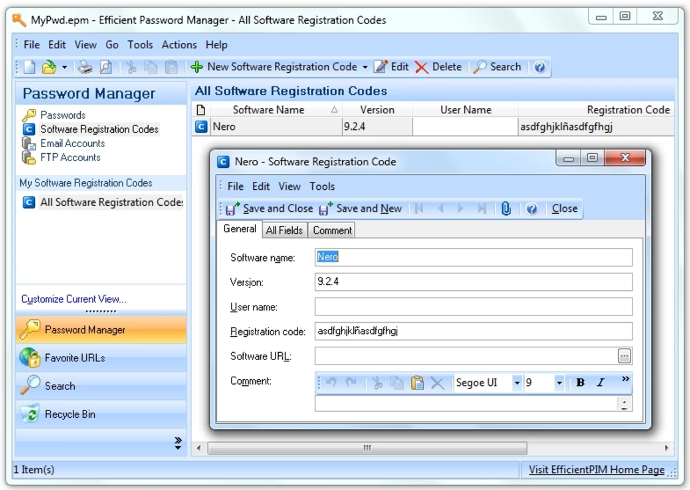The height and width of the screenshot is (490, 690).
Task: Click the Version input field
Action: (x=473, y=282)
